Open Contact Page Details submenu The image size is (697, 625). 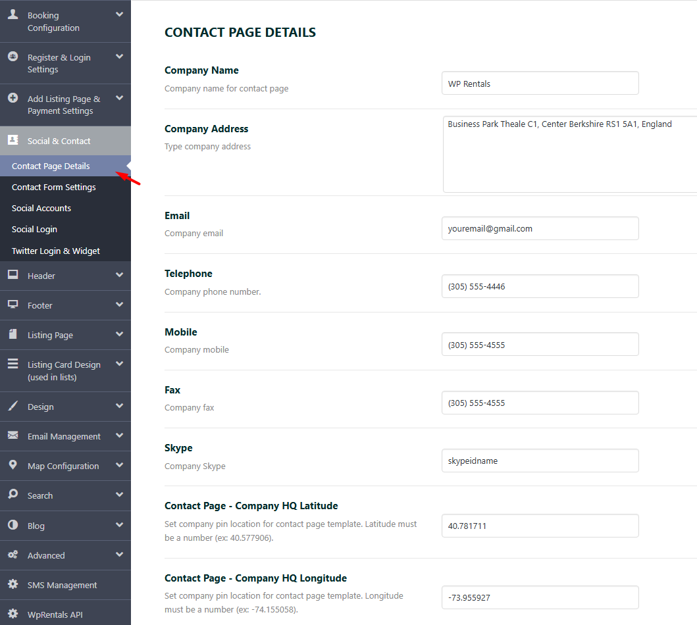click(65, 166)
